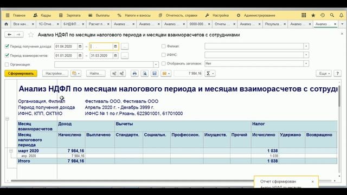
Task: Open 'Настройки...' button
Action: tap(55, 74)
